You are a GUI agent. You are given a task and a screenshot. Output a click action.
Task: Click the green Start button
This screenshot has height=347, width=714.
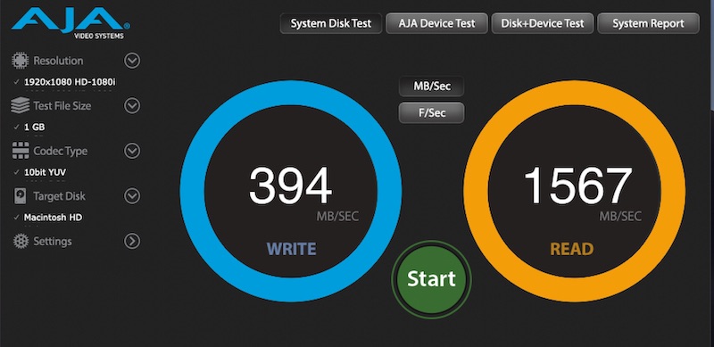(x=431, y=279)
